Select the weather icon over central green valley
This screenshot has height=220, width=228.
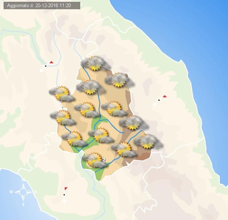click(100, 135)
